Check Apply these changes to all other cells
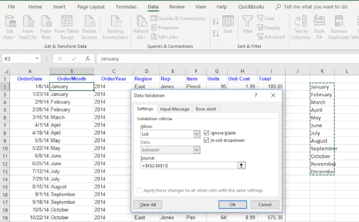359x222 pixels. [139, 191]
